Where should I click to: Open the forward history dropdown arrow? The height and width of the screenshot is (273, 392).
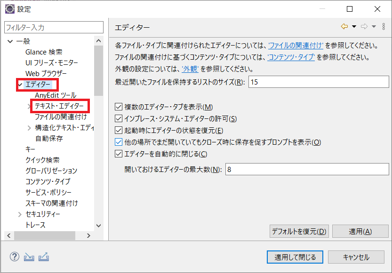[x=374, y=26]
